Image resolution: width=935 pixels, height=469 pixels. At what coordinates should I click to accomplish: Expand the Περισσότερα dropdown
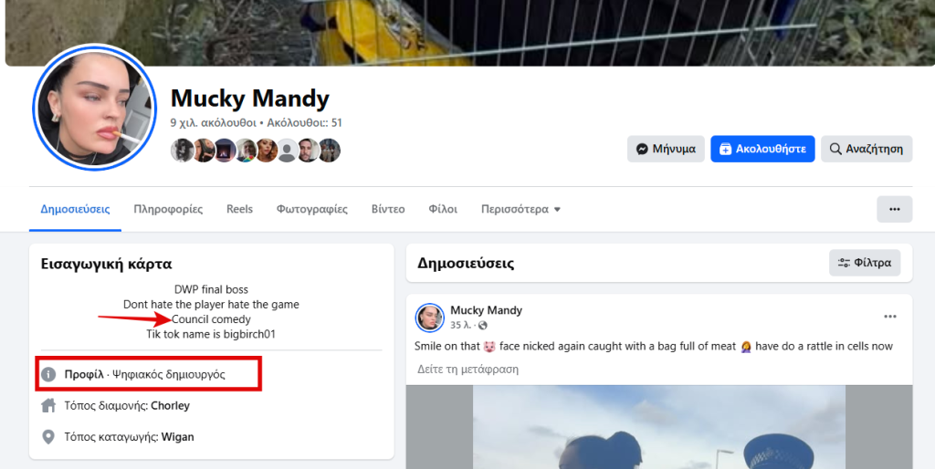point(520,209)
